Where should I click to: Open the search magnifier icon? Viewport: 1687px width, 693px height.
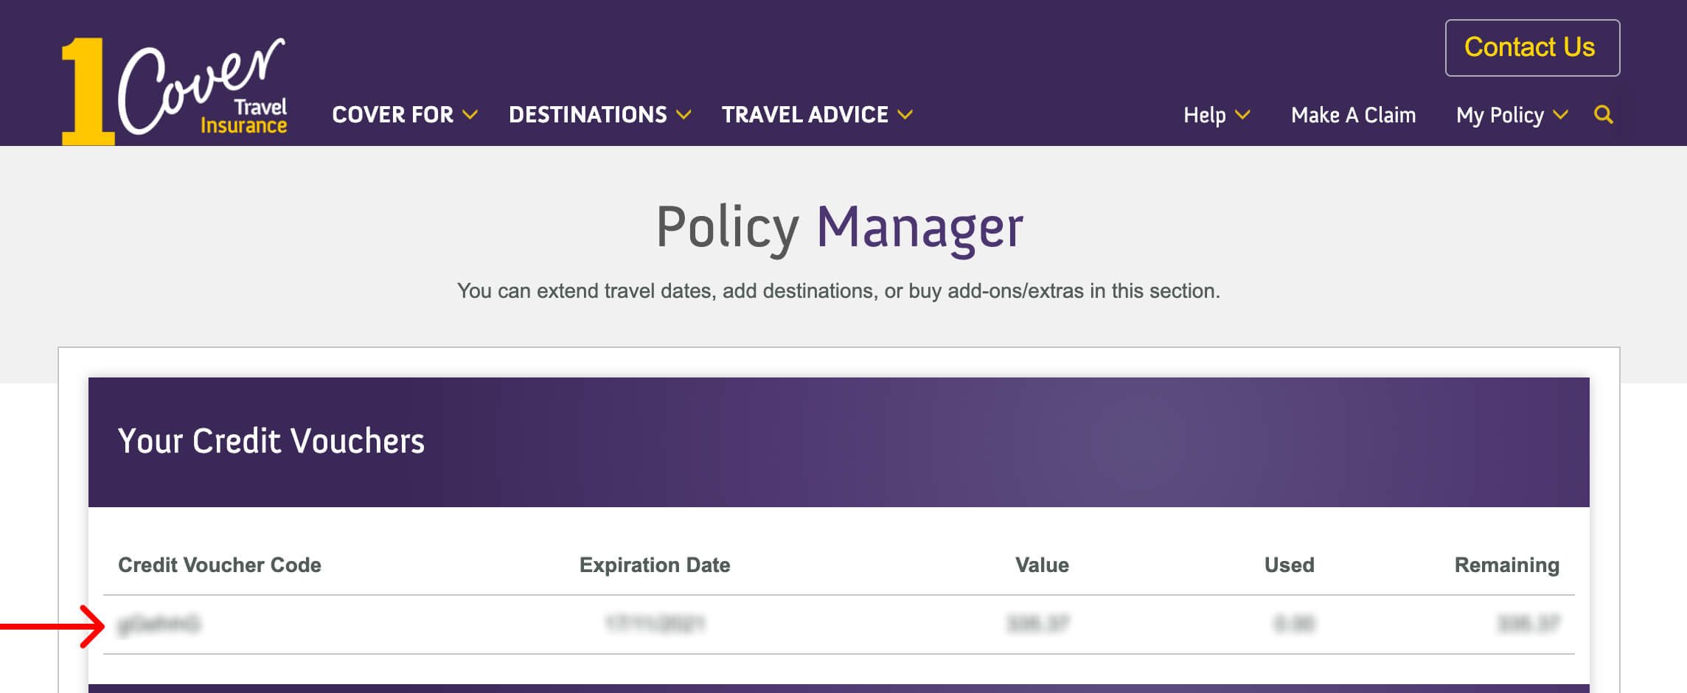point(1603,115)
